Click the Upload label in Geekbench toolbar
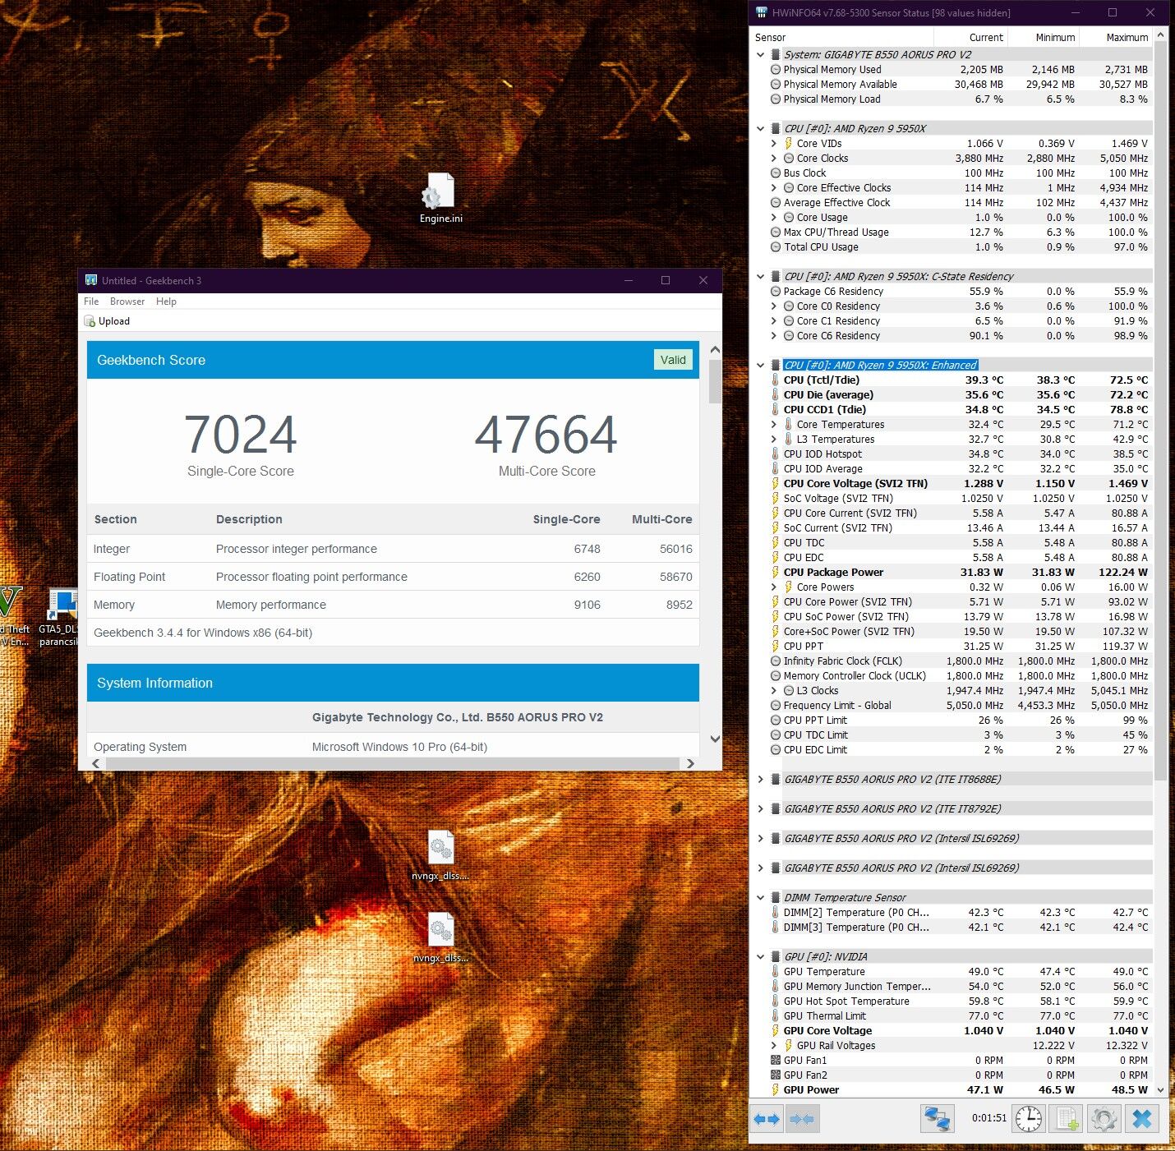 114,321
